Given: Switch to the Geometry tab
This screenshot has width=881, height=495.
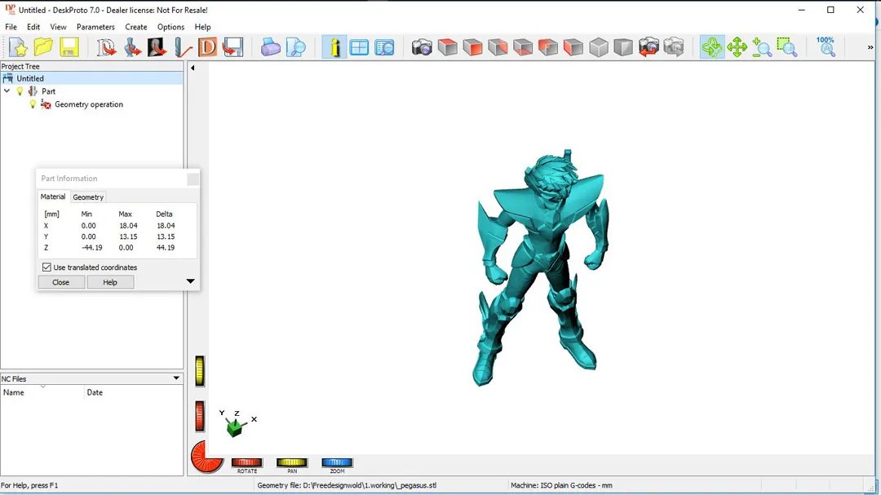Looking at the screenshot, I should (88, 197).
